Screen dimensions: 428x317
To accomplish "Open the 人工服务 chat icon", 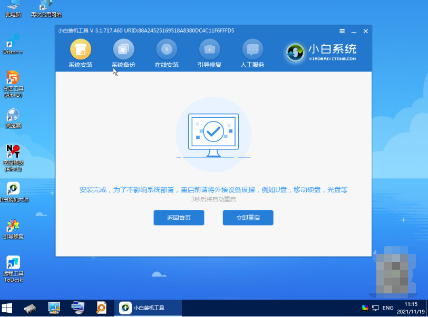I will tap(252, 49).
